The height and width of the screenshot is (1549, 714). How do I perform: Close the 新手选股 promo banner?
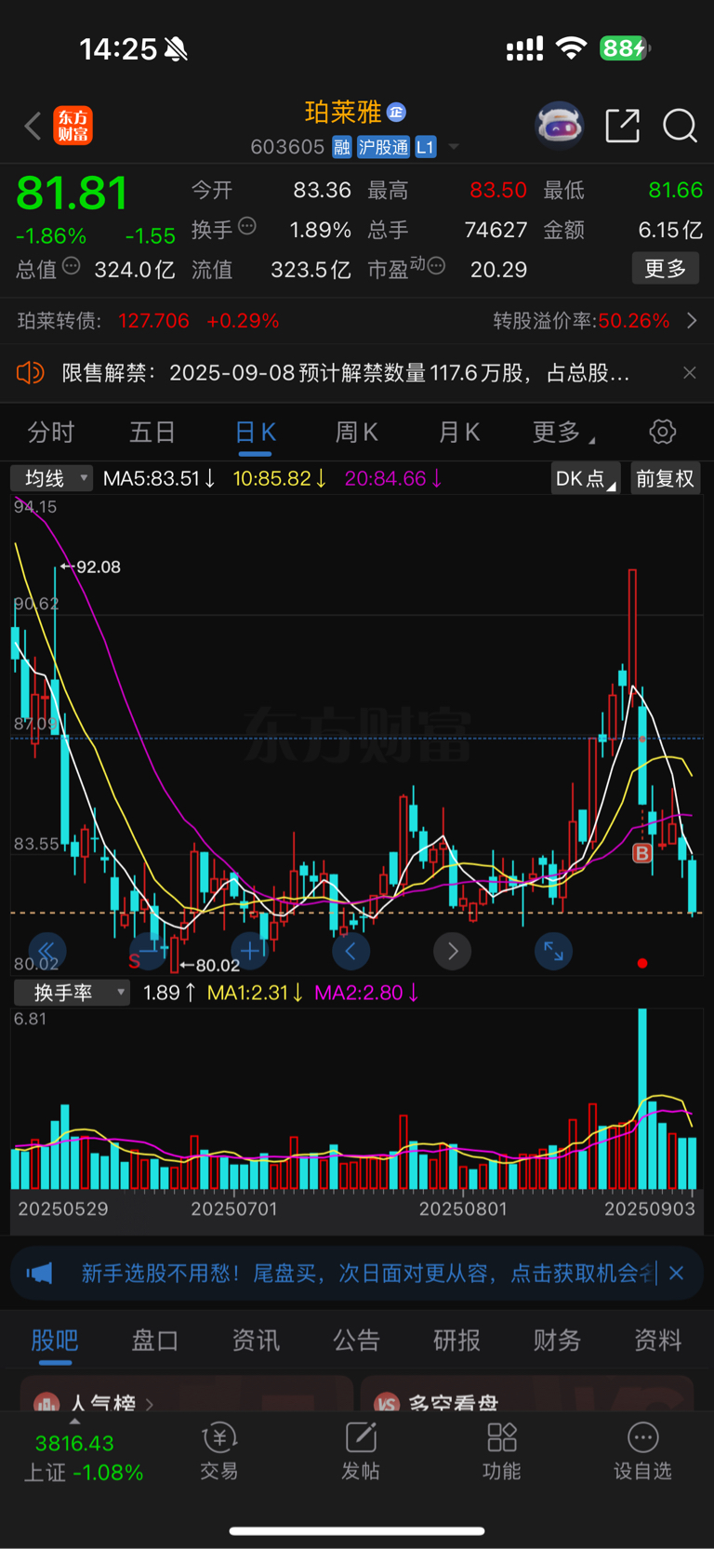[x=677, y=1273]
